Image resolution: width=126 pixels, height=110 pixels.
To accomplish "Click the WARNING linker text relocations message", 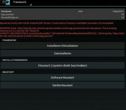I will click(x=58, y=30).
